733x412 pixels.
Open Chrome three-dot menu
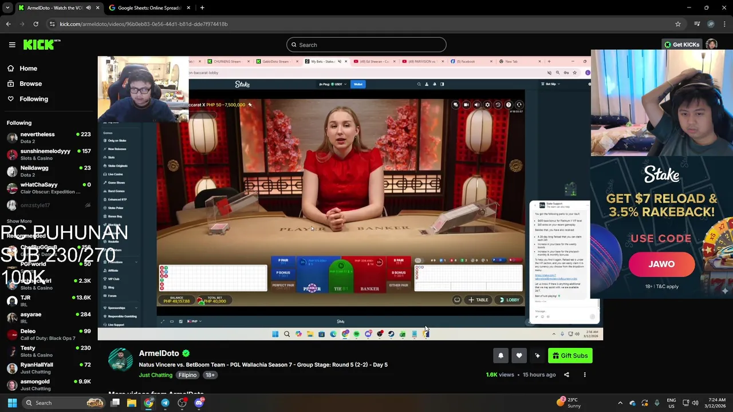tap(725, 24)
